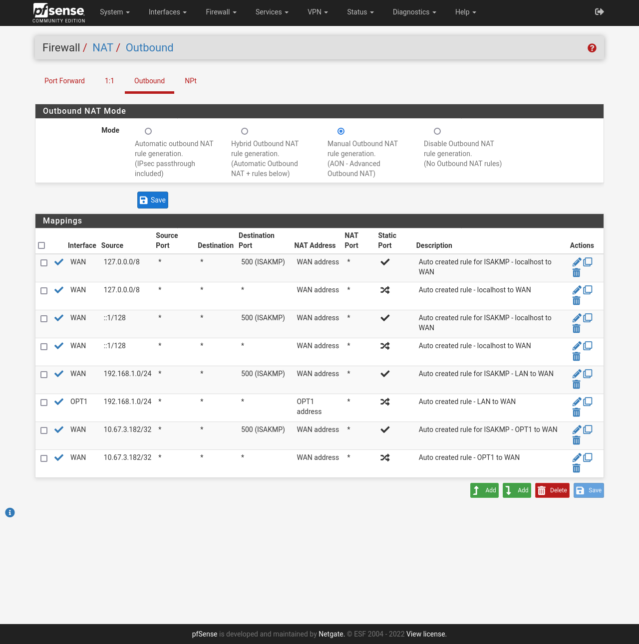The height and width of the screenshot is (644, 639).
Task: Toggle enabled checkmark for OPT1 interface rule
Action: (59, 402)
